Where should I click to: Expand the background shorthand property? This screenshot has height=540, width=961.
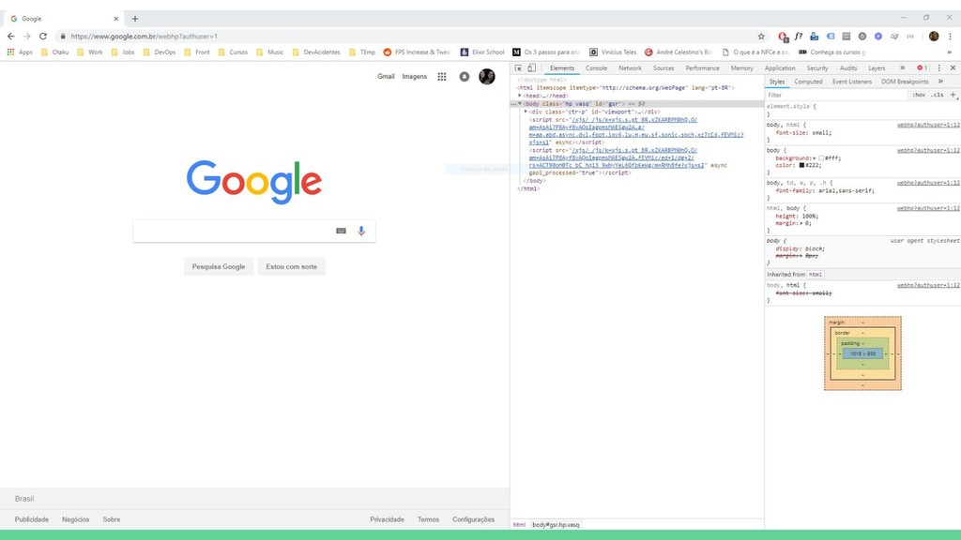[815, 157]
